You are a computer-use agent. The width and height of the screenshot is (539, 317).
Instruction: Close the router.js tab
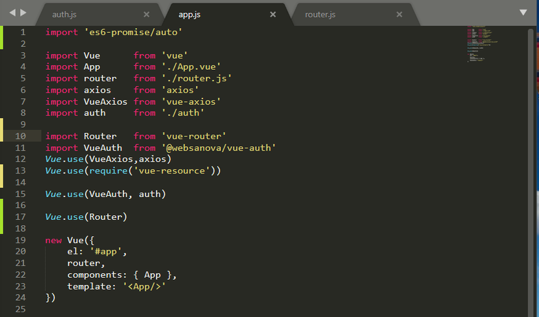coord(399,14)
